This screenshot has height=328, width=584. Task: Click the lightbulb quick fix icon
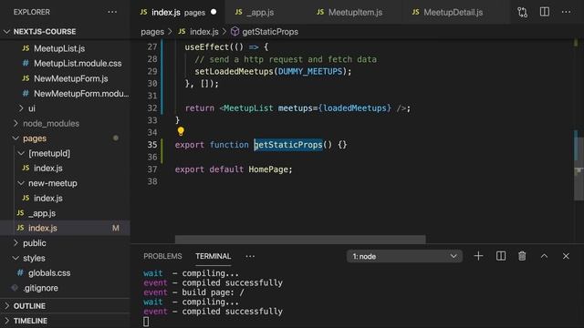[x=181, y=131]
